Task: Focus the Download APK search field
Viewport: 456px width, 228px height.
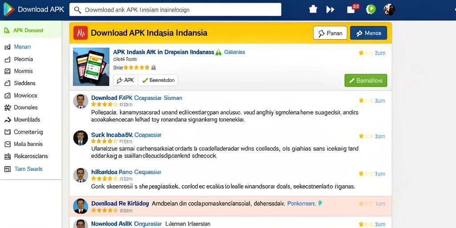Action: [x=175, y=10]
